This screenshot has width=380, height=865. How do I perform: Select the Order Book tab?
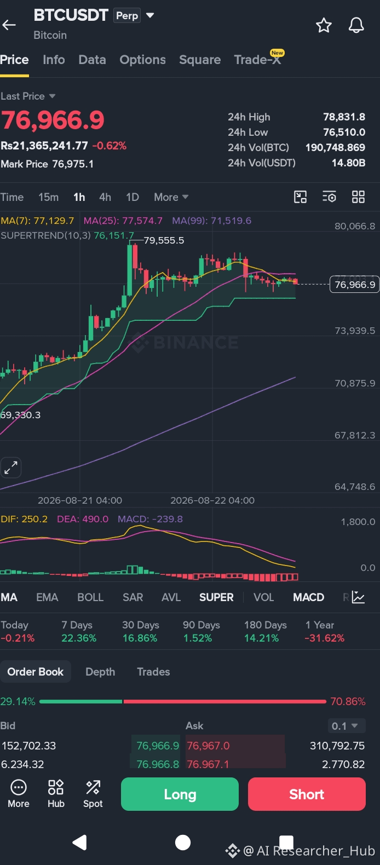(36, 672)
